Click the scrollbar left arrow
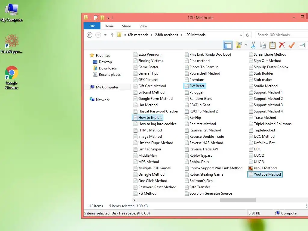308x231 pixels. tap(134, 200)
